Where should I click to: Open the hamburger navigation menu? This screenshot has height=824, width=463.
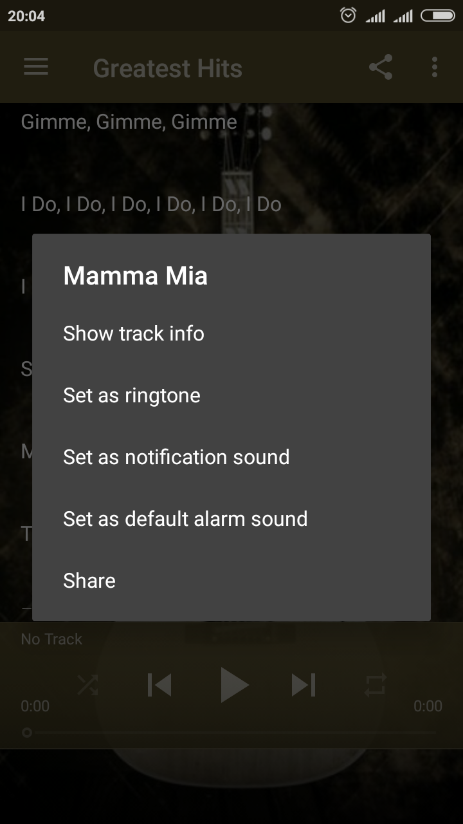click(36, 67)
